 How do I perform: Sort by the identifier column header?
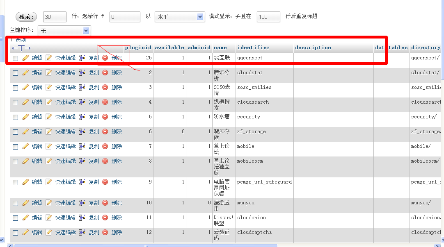[253, 48]
